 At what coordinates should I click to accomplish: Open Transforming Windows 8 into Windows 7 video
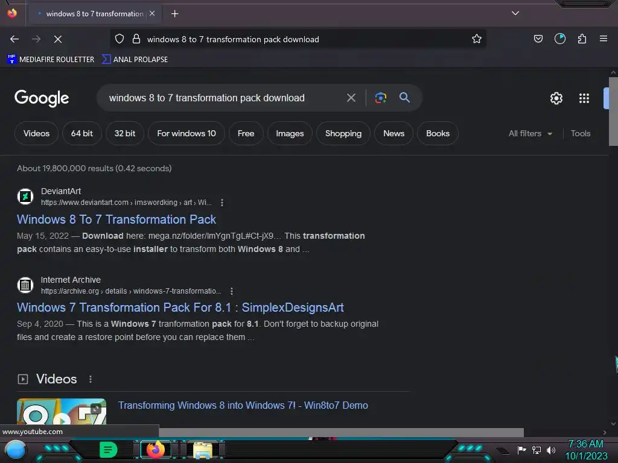(243, 405)
